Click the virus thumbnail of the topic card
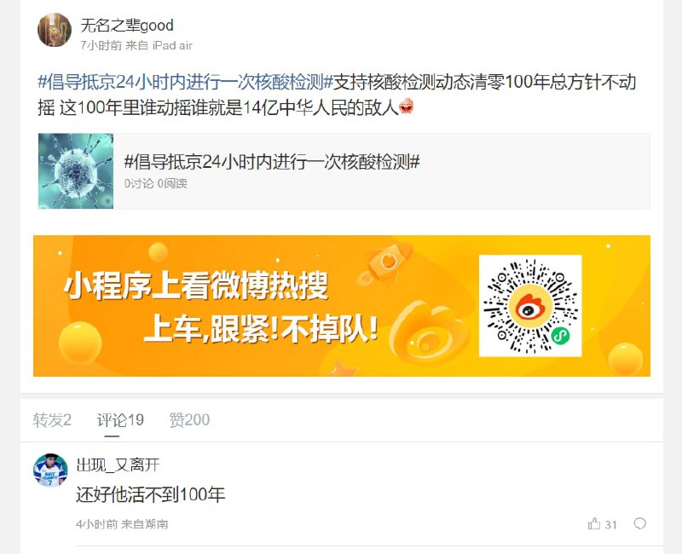Image resolution: width=682 pixels, height=554 pixels. pos(76,171)
